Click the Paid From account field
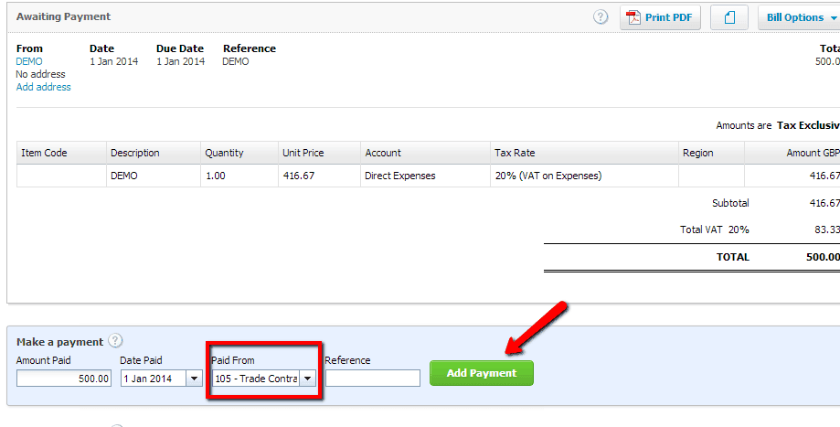The width and height of the screenshot is (840, 427). [256, 379]
